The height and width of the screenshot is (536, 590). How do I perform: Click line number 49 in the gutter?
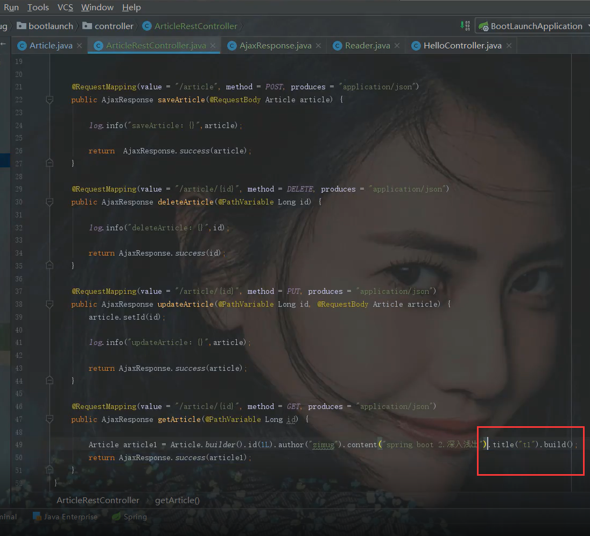click(19, 445)
